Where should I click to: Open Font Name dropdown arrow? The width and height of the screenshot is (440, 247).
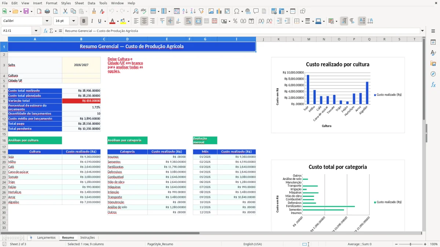click(x=48, y=21)
